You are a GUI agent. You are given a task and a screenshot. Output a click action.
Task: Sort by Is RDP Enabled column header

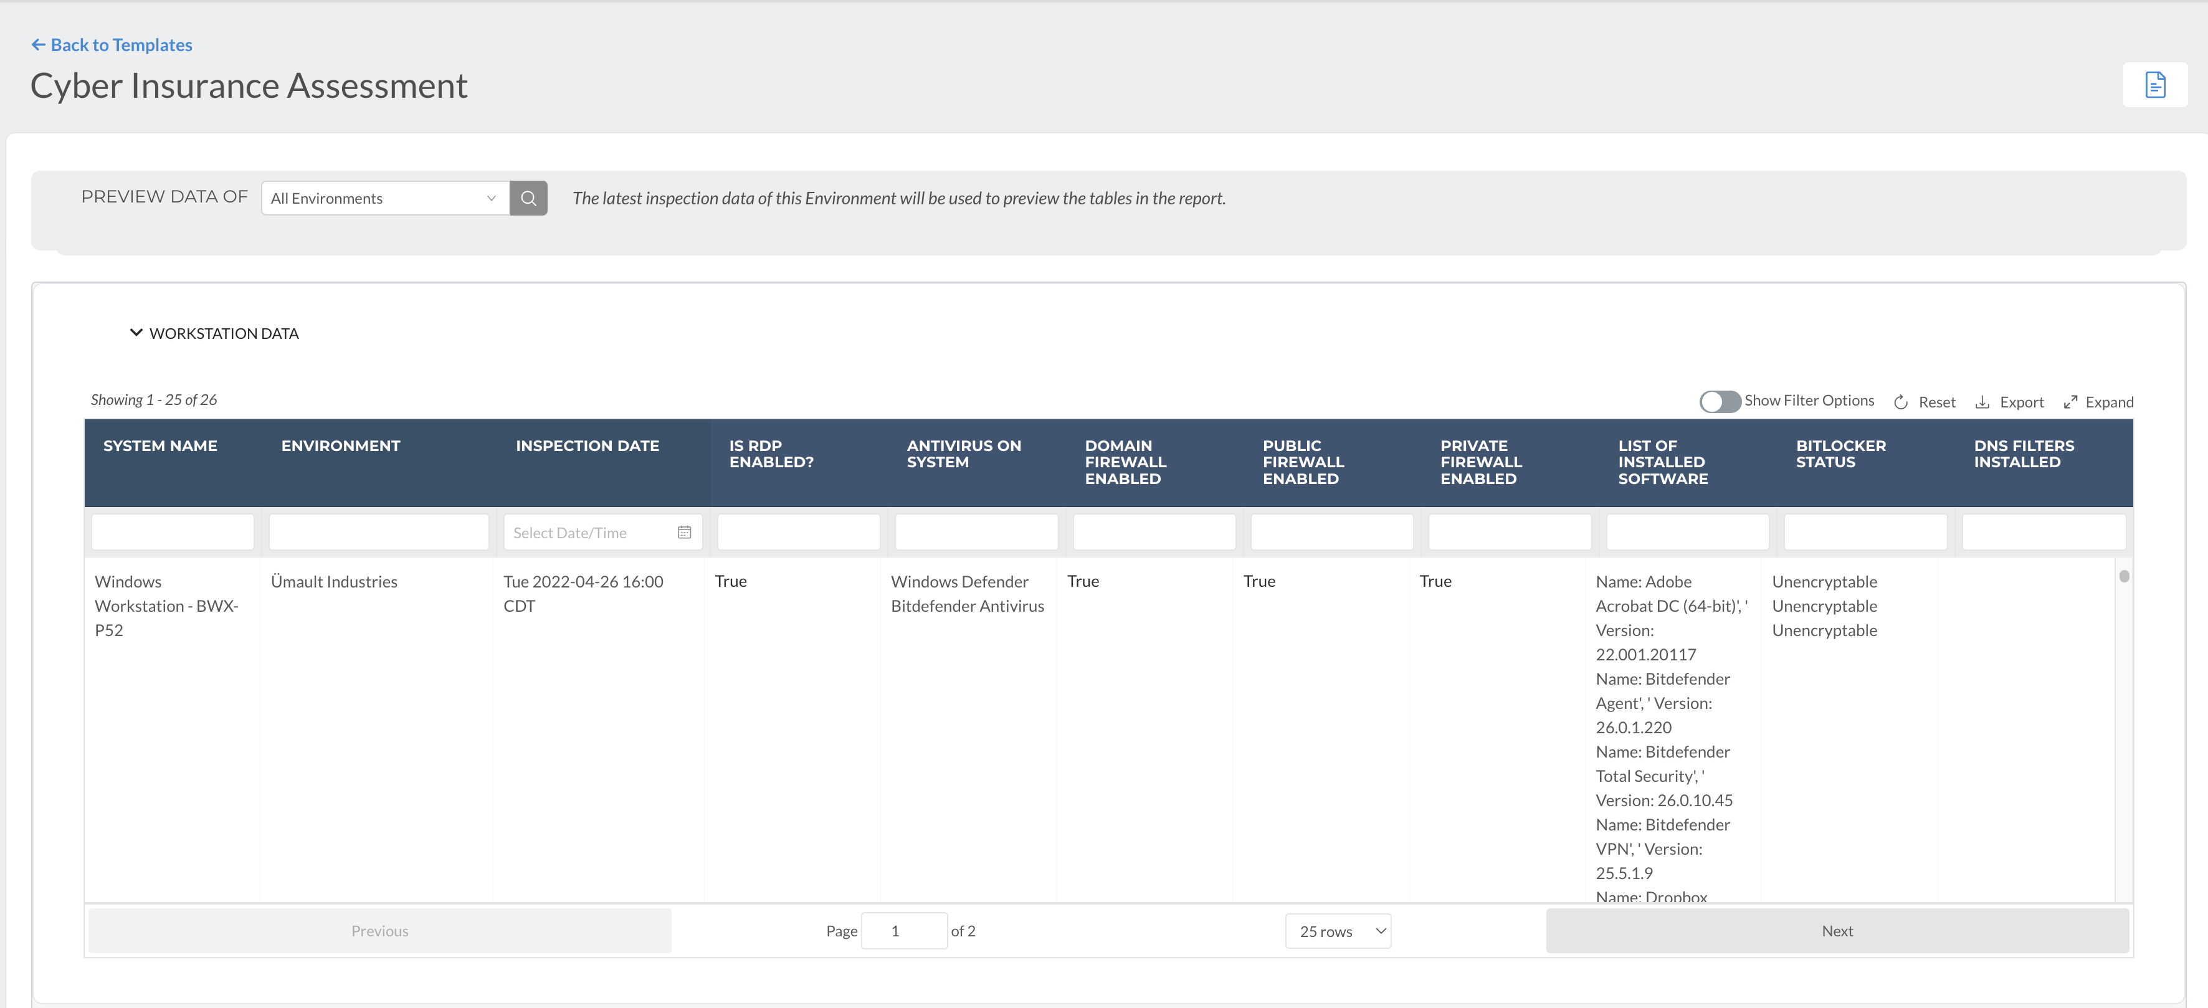point(771,454)
